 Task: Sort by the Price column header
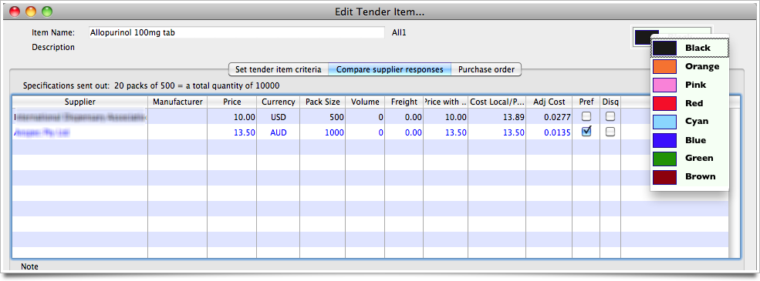tap(231, 102)
